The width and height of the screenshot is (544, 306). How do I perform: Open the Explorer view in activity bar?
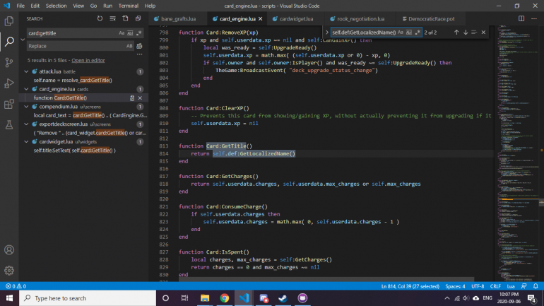(9, 21)
